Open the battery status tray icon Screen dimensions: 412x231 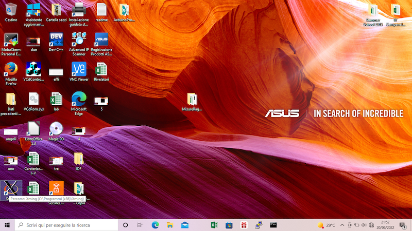pyautogui.click(x=356, y=225)
